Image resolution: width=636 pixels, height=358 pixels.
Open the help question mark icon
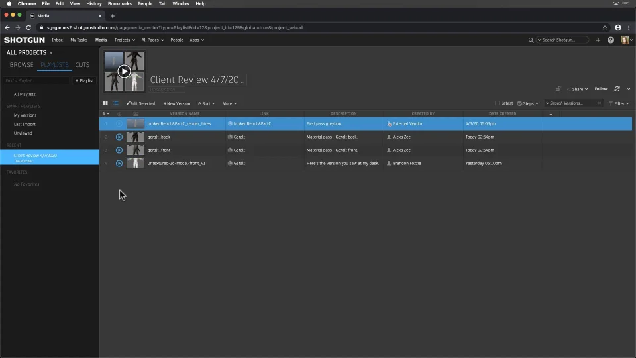point(611,40)
